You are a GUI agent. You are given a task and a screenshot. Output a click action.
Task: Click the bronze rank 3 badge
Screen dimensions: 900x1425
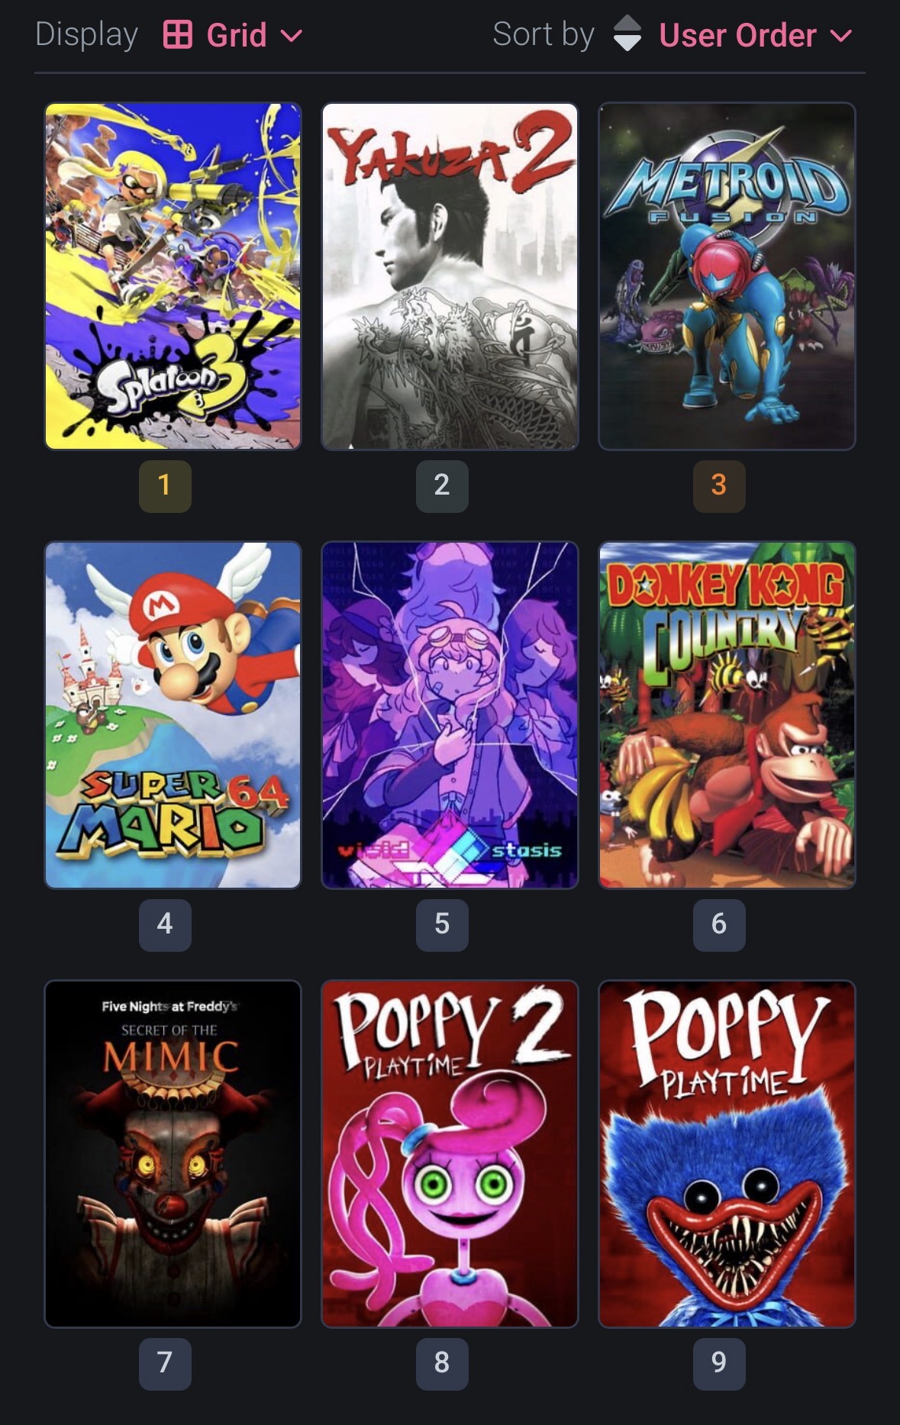pos(719,485)
